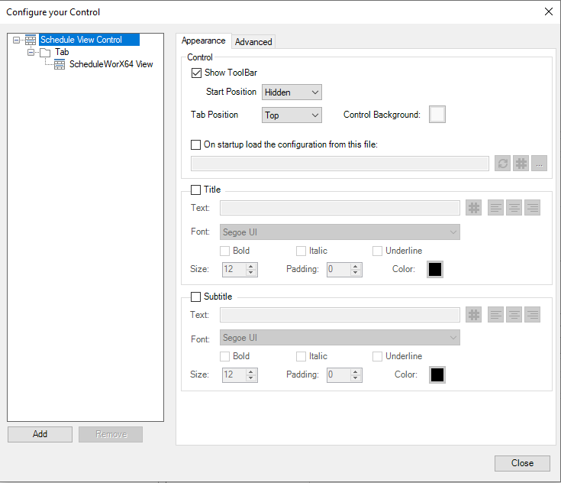Viewport: 561px width, 483px height.
Task: Click the grid icon next to Title text
Action: (x=474, y=208)
